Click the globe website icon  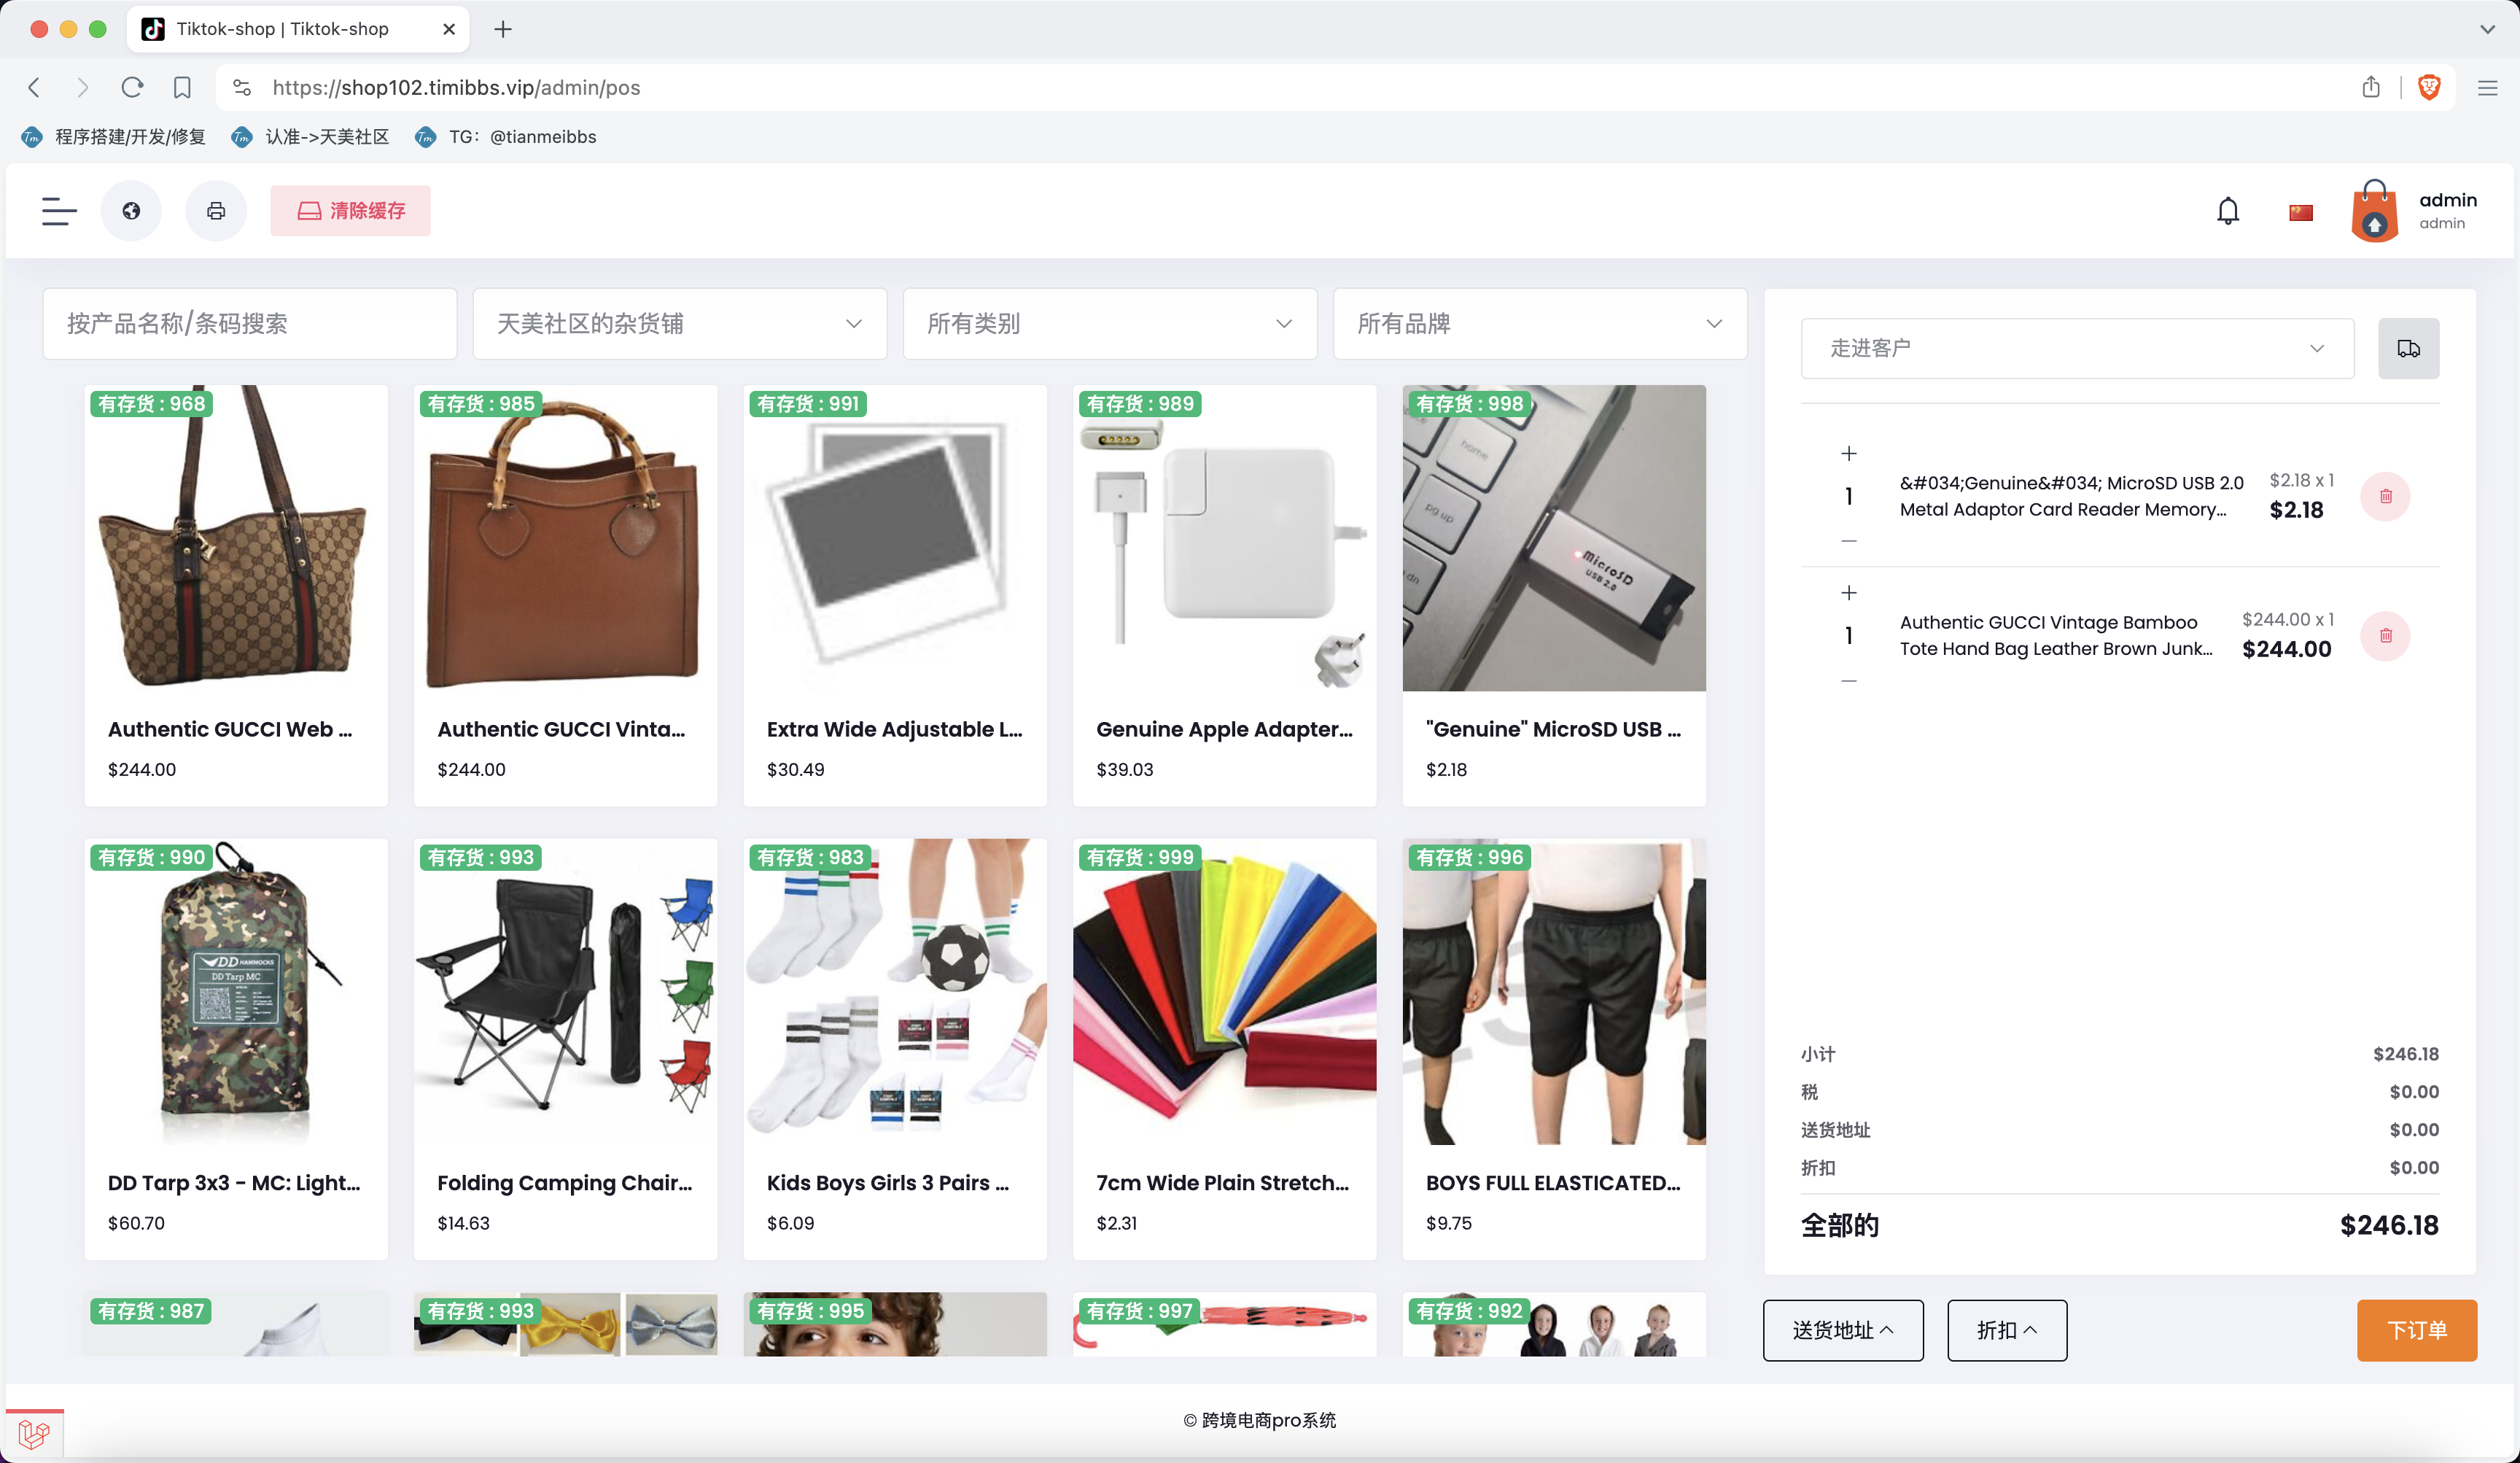(131, 211)
